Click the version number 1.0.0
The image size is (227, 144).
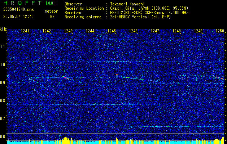tap(49, 3)
